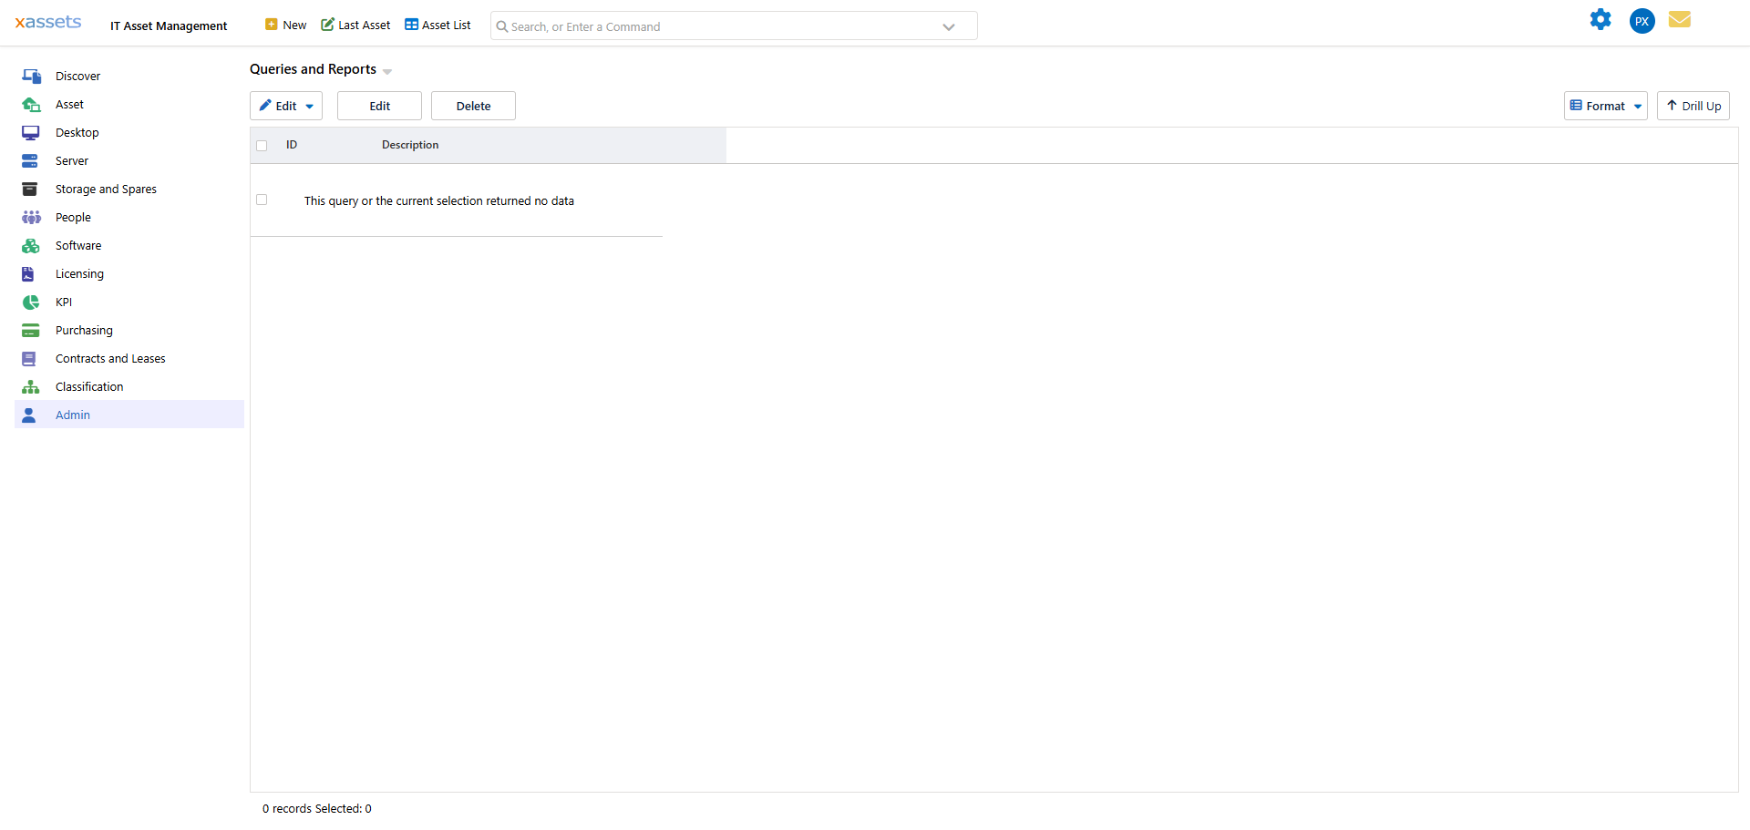Toggle the select-all checkbox in header row

(x=262, y=145)
